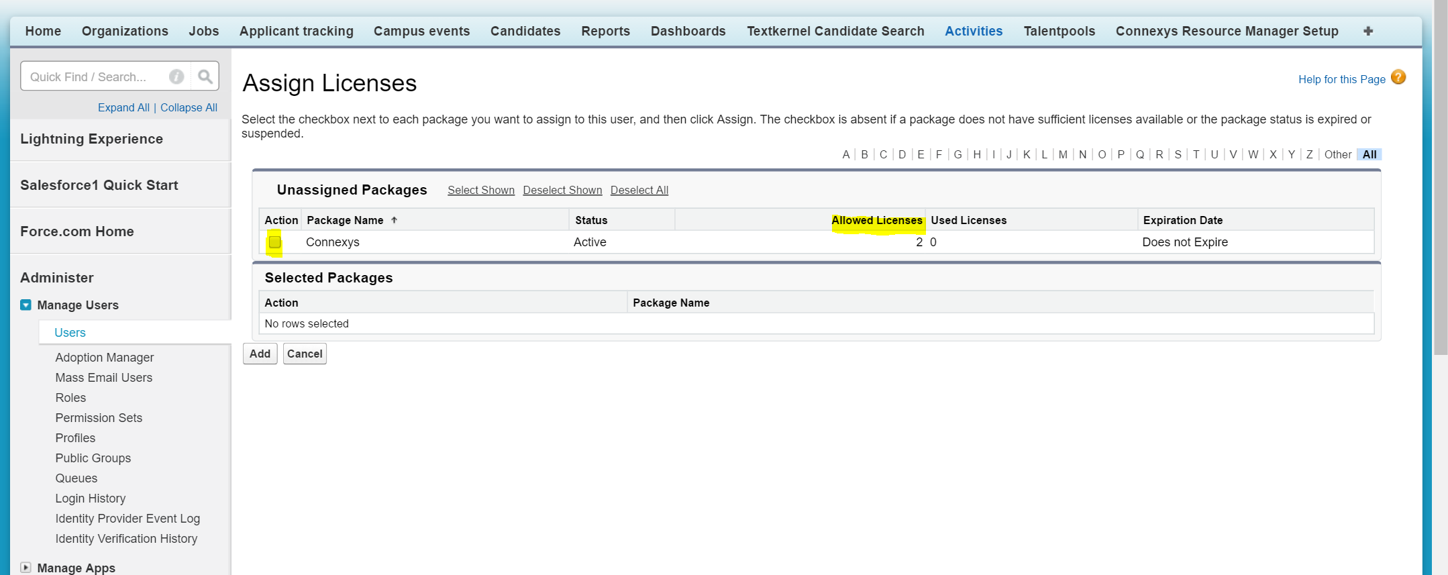
Task: Switch to the Jobs tab
Action: tap(204, 31)
